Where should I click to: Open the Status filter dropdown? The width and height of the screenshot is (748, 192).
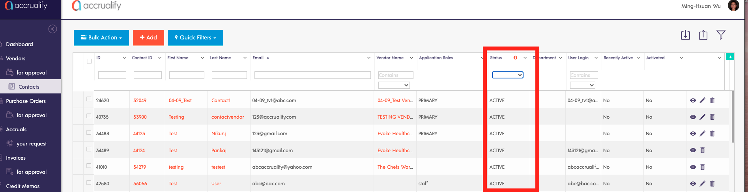pyautogui.click(x=507, y=75)
